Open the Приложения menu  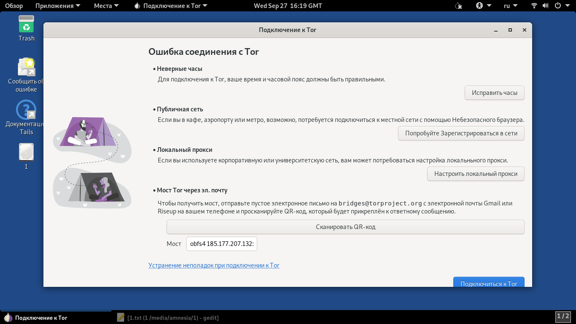(54, 6)
